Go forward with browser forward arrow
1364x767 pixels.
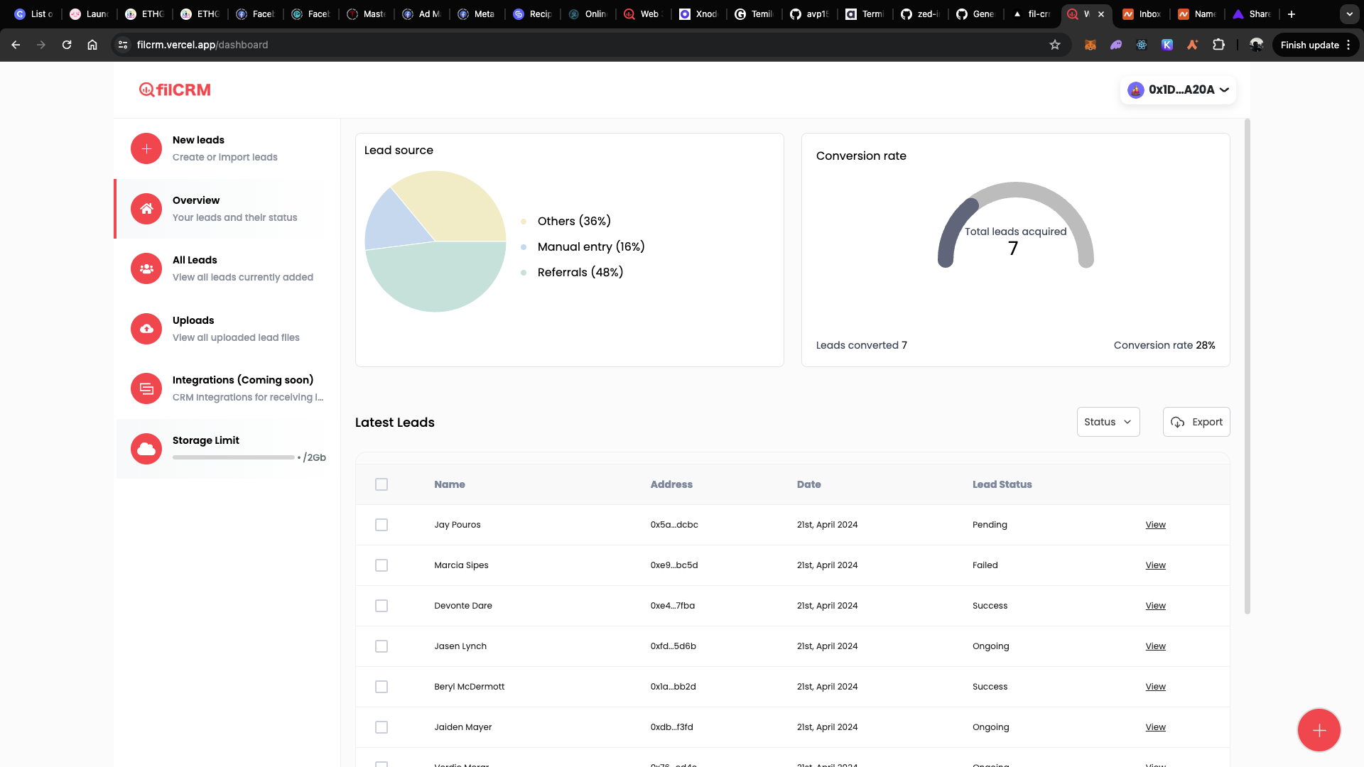41,45
